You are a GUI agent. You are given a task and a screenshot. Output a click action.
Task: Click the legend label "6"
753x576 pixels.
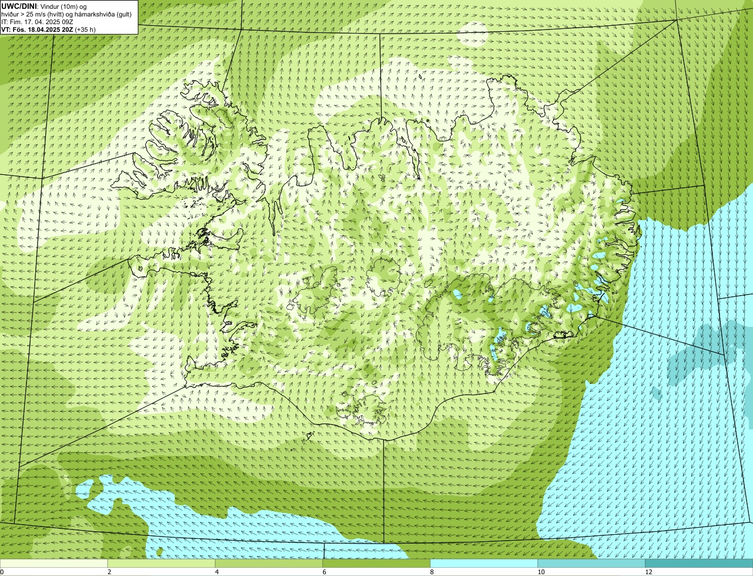[324, 572]
